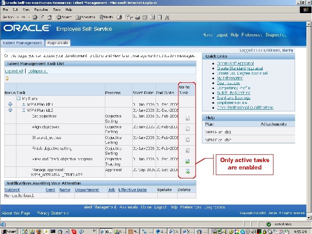Image resolution: width=312 pixels, height=234 pixels.
Task: Open Qualifications quick link
Action: click(228, 83)
